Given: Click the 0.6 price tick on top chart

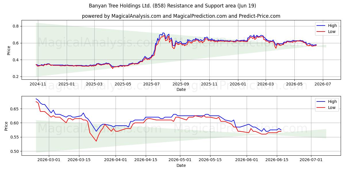Looking at the screenshot, I should (x=16, y=43).
